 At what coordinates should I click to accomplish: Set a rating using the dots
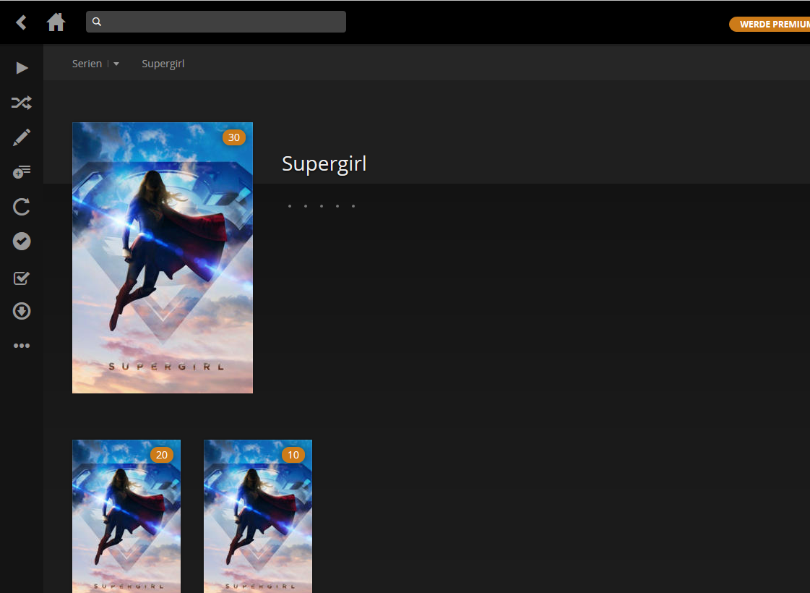[x=322, y=206]
